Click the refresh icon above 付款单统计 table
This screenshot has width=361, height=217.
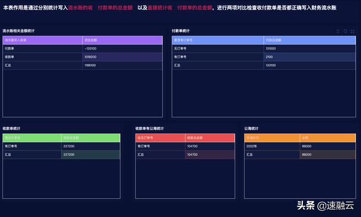pyautogui.click(x=345, y=31)
